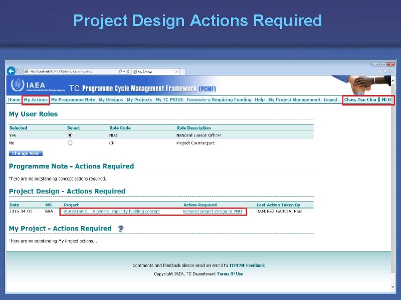Click the Change Role button
The height and width of the screenshot is (300, 401).
25,153
